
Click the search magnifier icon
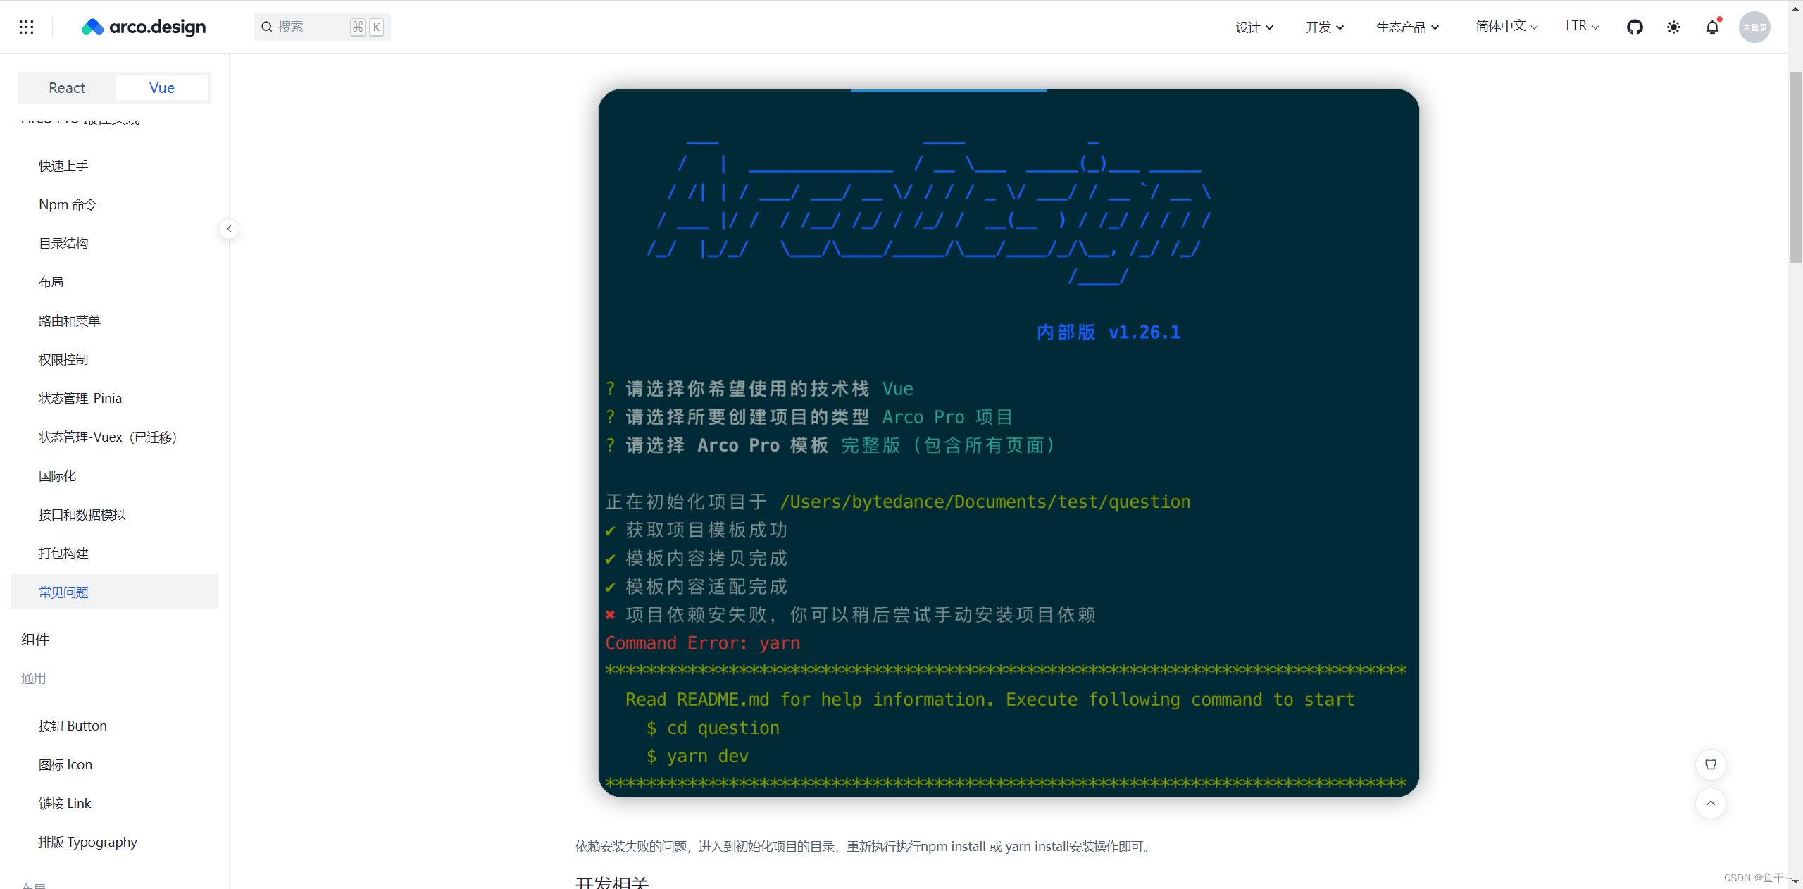(x=267, y=27)
